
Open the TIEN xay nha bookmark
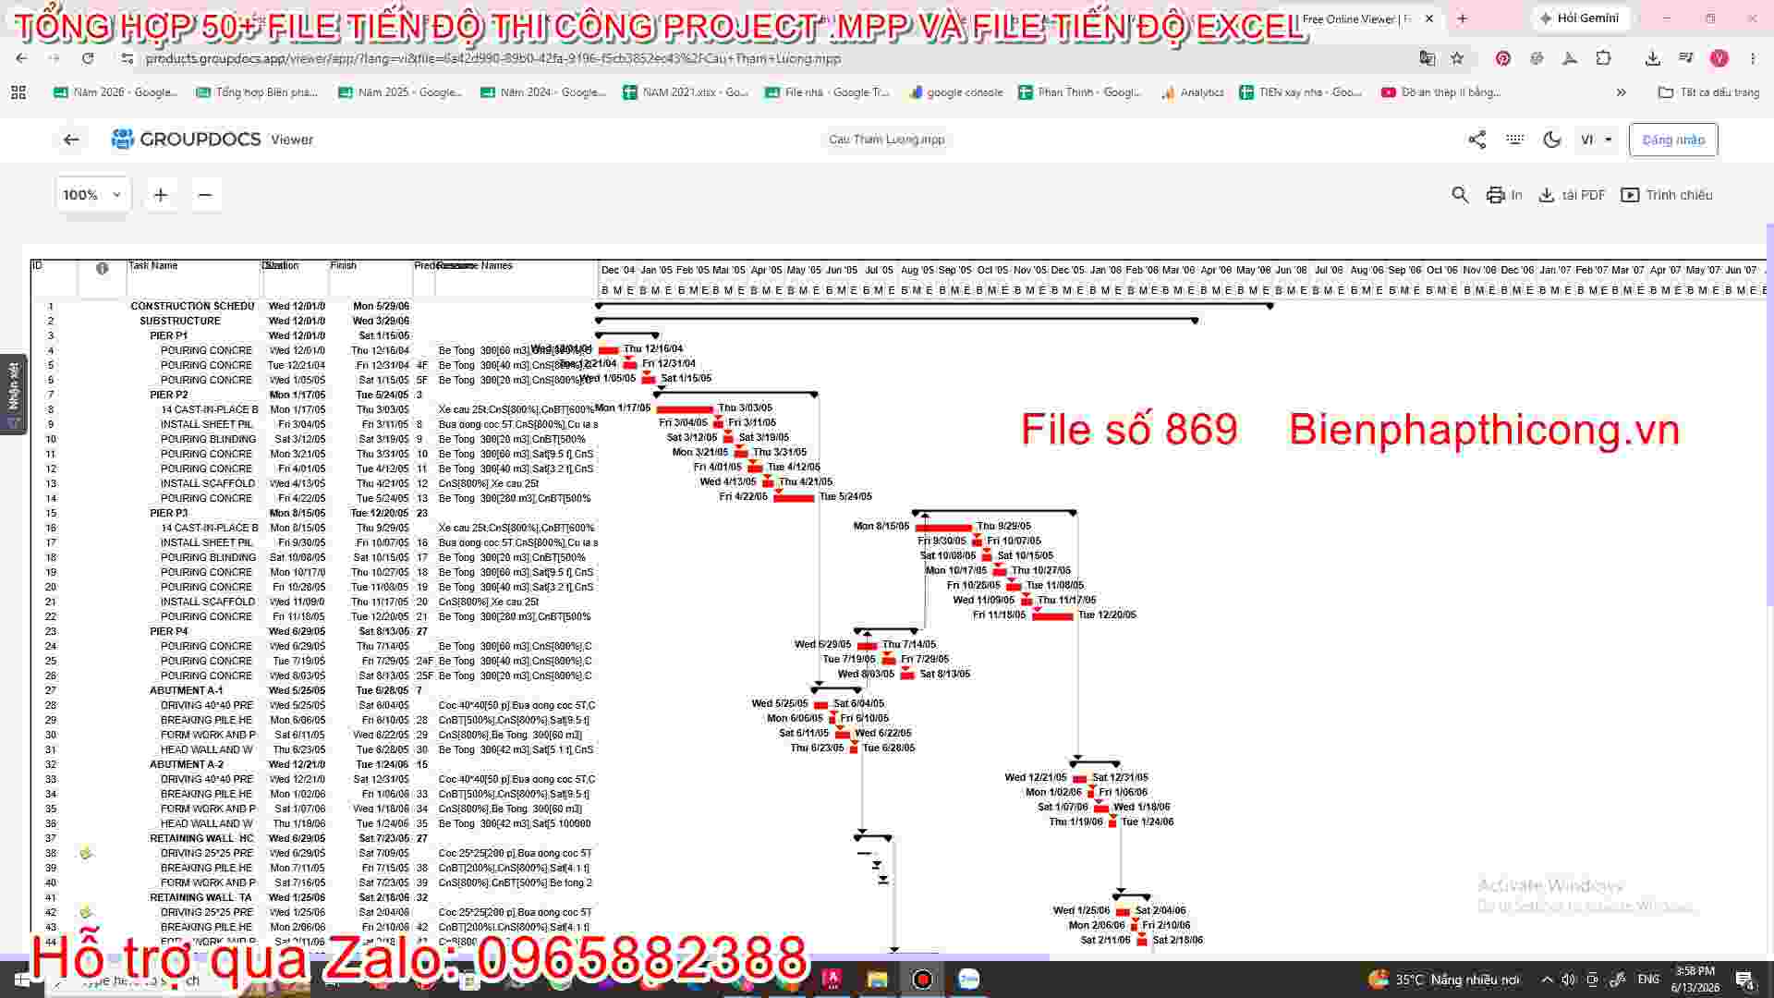click(1301, 92)
